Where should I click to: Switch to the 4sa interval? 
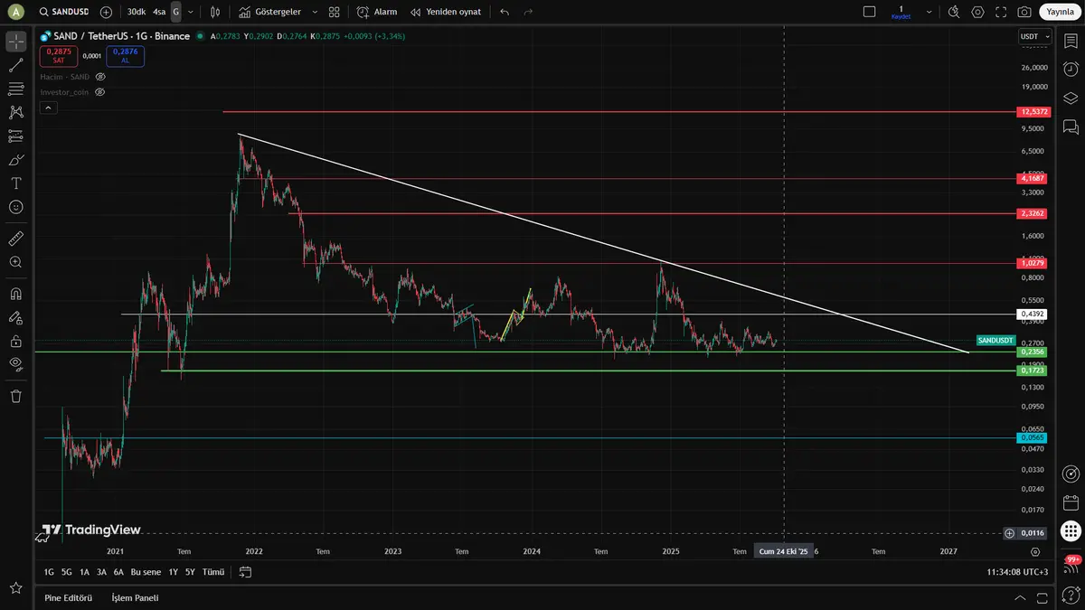click(x=159, y=12)
